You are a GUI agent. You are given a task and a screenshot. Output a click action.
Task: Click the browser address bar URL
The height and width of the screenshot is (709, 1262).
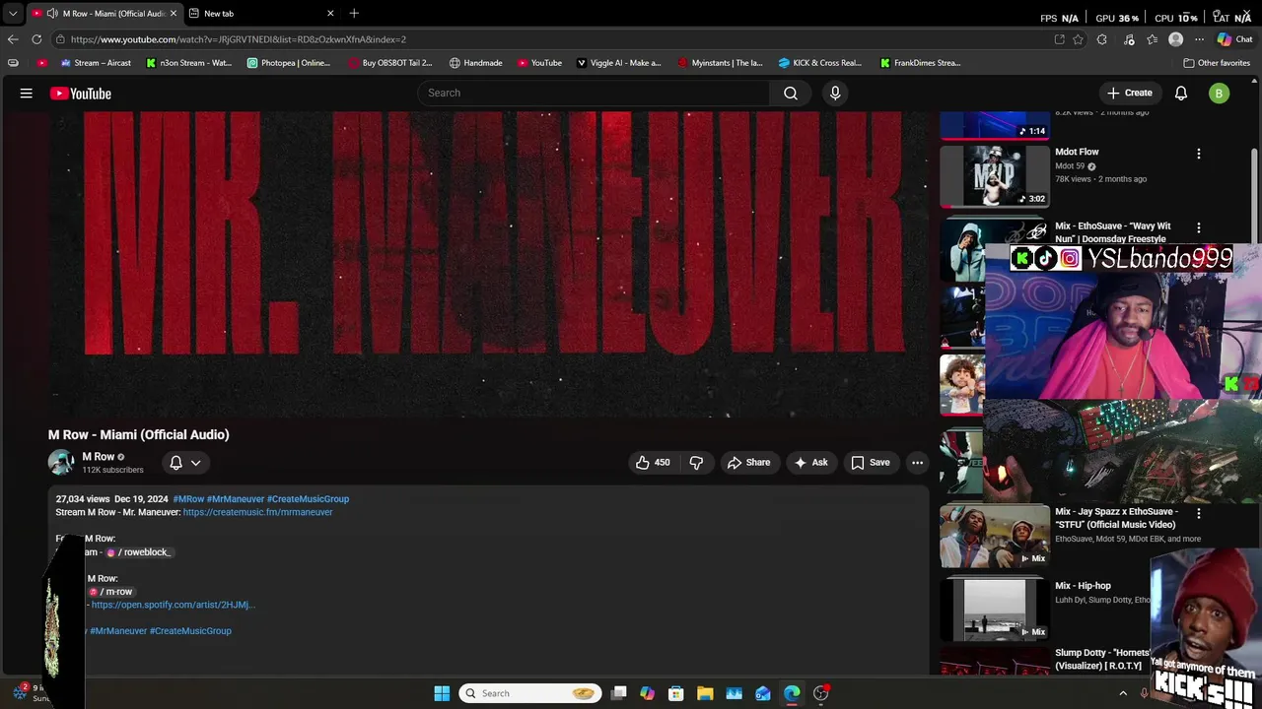click(239, 39)
